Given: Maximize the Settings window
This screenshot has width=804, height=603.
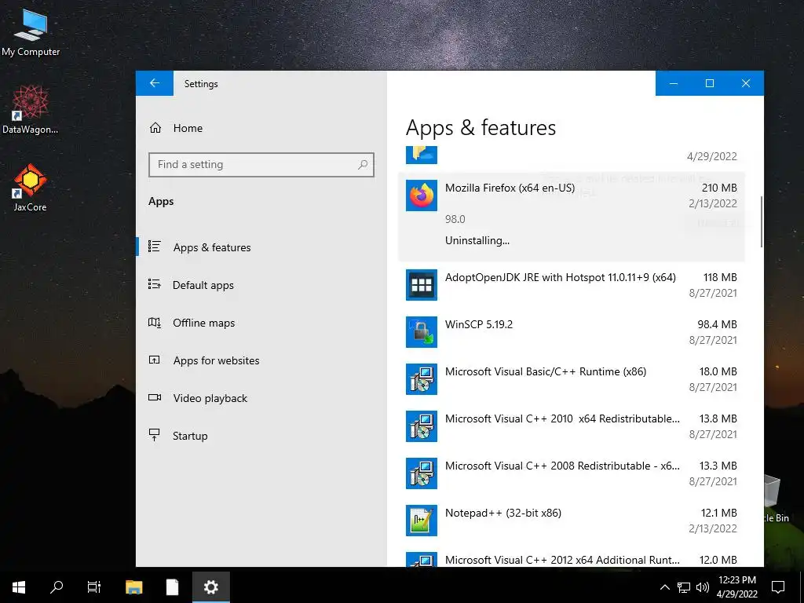Looking at the screenshot, I should [710, 83].
